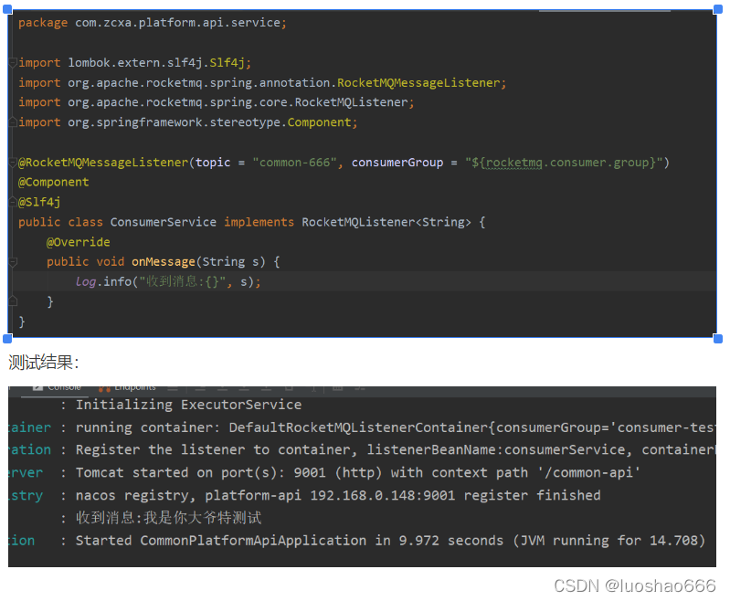Click the fold marker beside the springframework Component import

coord(13,122)
